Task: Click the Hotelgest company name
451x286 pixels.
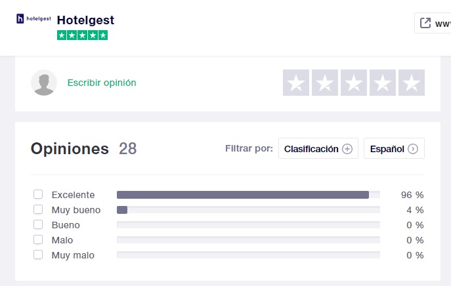Action: pyautogui.click(x=85, y=20)
